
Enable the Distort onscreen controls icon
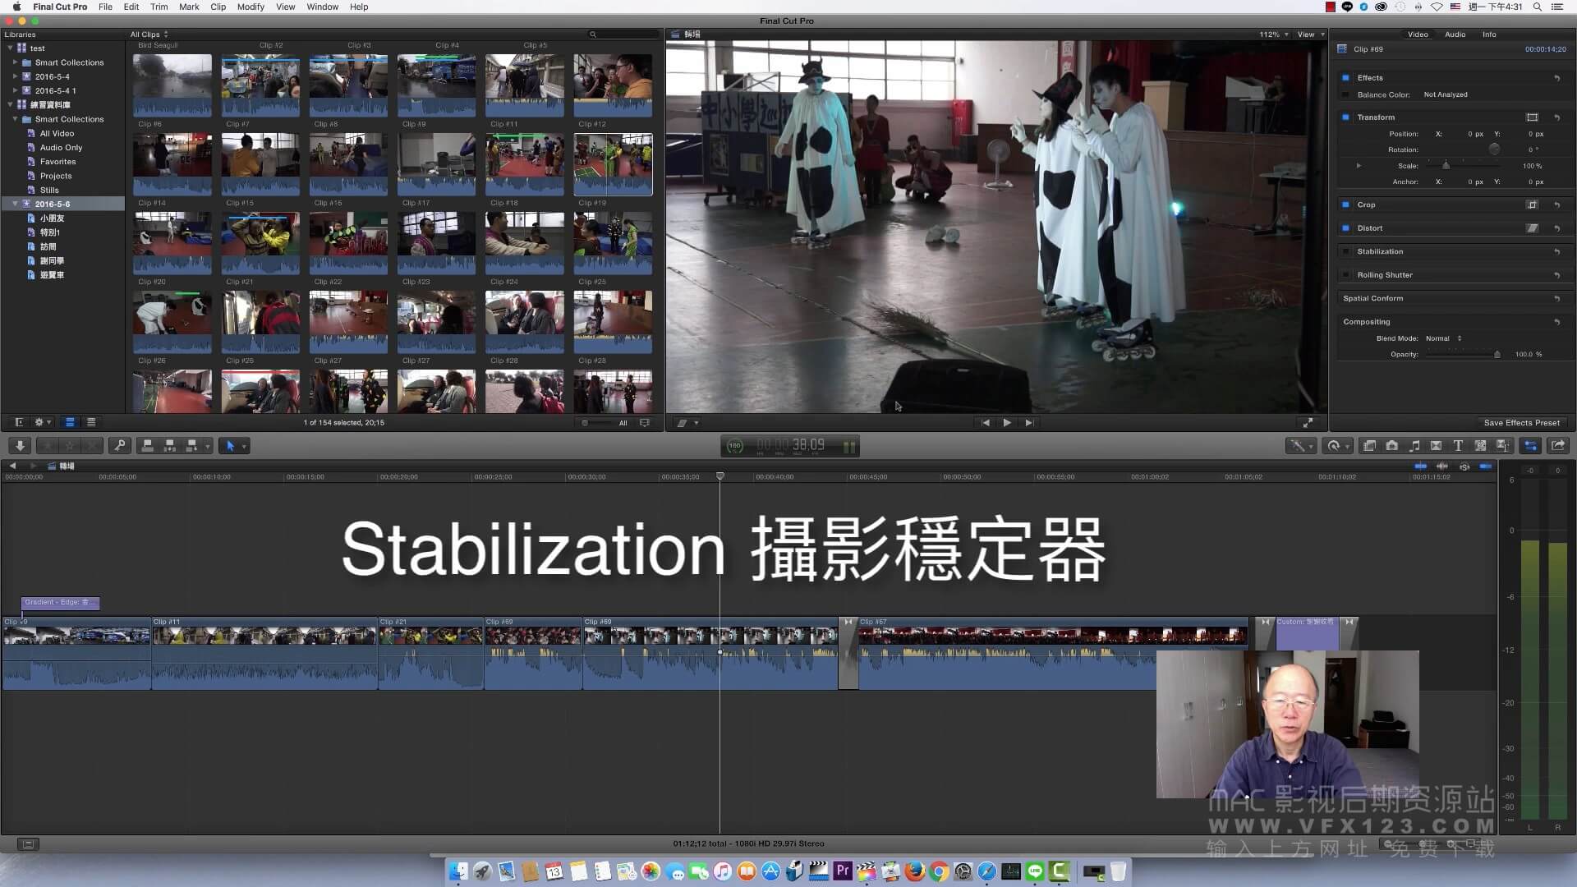(1532, 228)
